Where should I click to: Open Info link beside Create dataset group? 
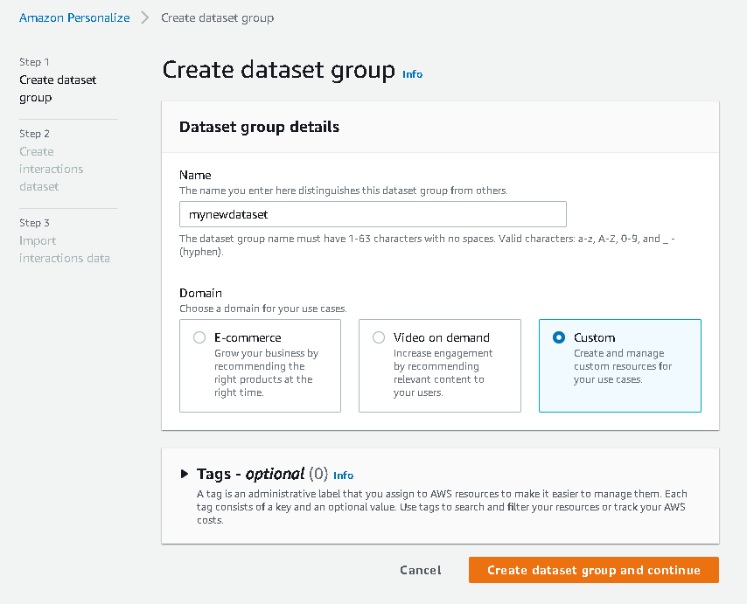412,74
